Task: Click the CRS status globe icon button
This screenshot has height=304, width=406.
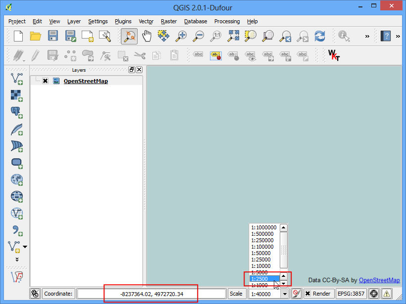Action: pos(374,294)
